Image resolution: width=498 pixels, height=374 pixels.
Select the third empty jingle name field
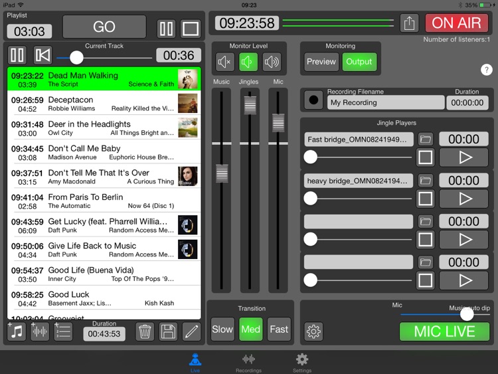pyautogui.click(x=359, y=221)
